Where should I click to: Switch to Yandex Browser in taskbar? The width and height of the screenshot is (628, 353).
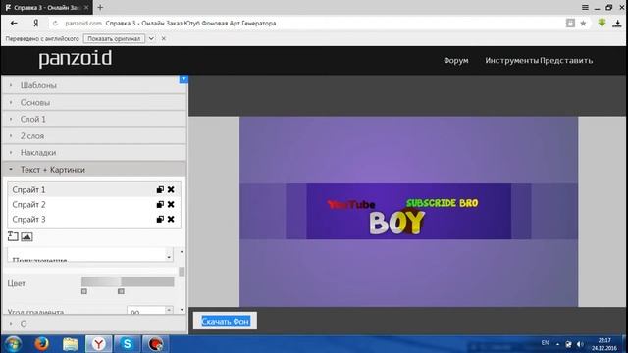click(x=98, y=344)
